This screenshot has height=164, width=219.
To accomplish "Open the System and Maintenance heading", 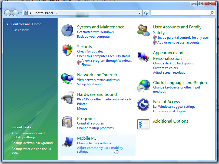I will tap(101, 27).
